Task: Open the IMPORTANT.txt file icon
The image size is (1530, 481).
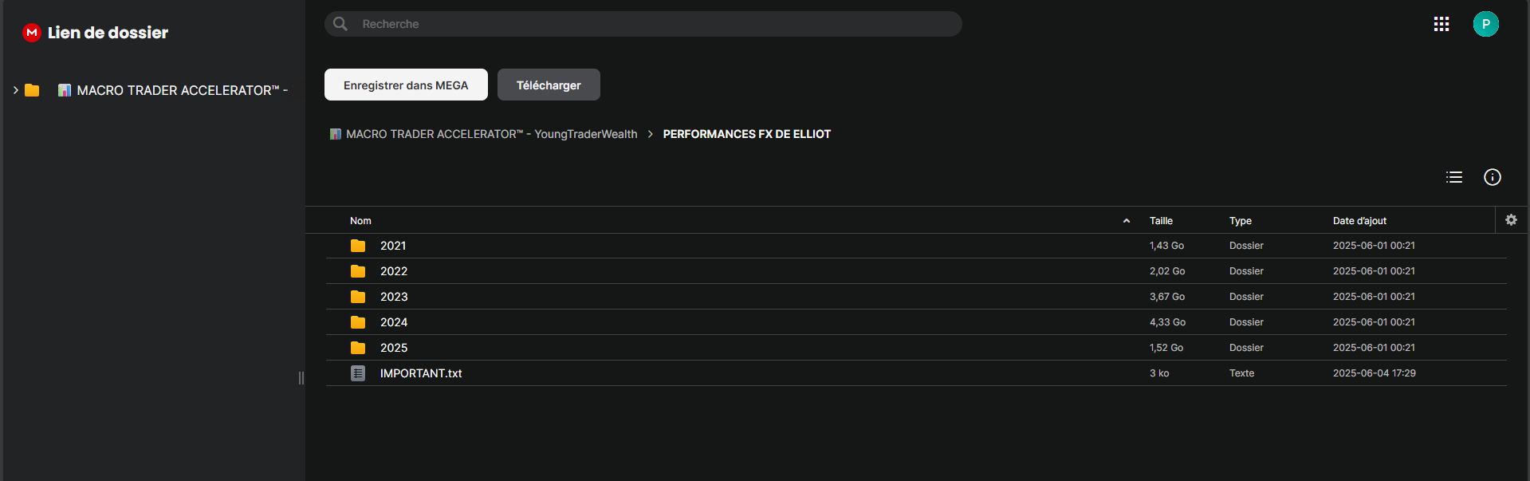Action: point(358,373)
